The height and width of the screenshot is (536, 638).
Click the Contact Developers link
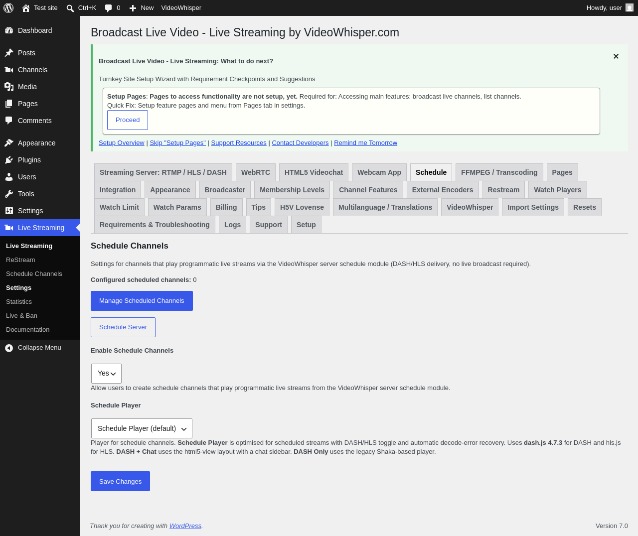pos(300,143)
